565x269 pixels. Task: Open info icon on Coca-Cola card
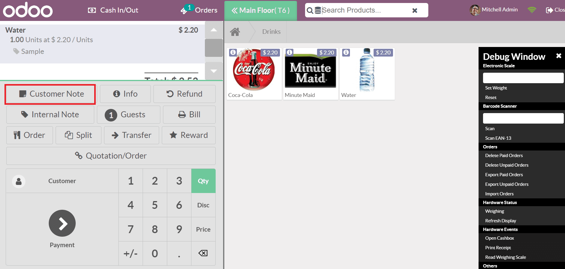point(233,52)
